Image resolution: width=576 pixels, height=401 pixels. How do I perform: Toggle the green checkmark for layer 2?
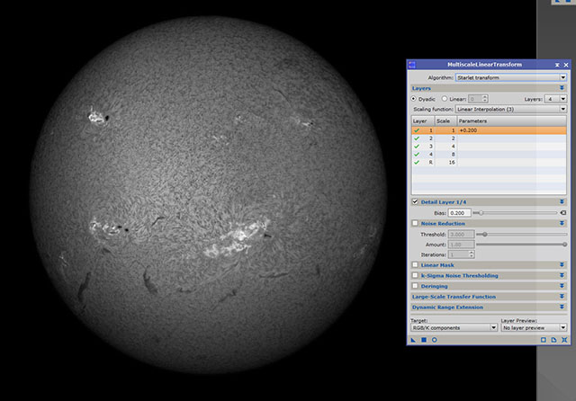tap(417, 138)
